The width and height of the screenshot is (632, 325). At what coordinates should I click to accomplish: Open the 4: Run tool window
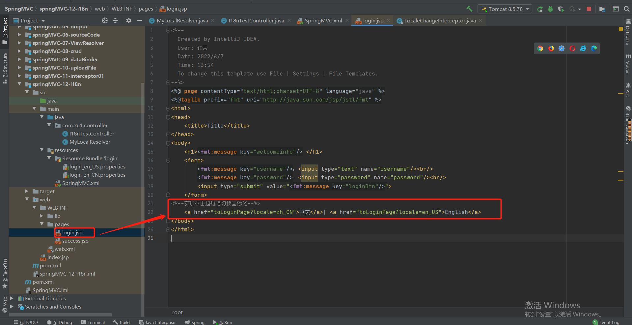[x=222, y=322]
